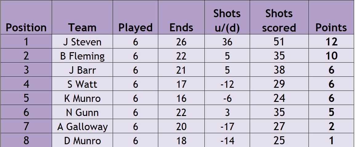This screenshot has width=355, height=147.
Task: Click the Shots u/(d) header cell
Action: tap(227, 17)
